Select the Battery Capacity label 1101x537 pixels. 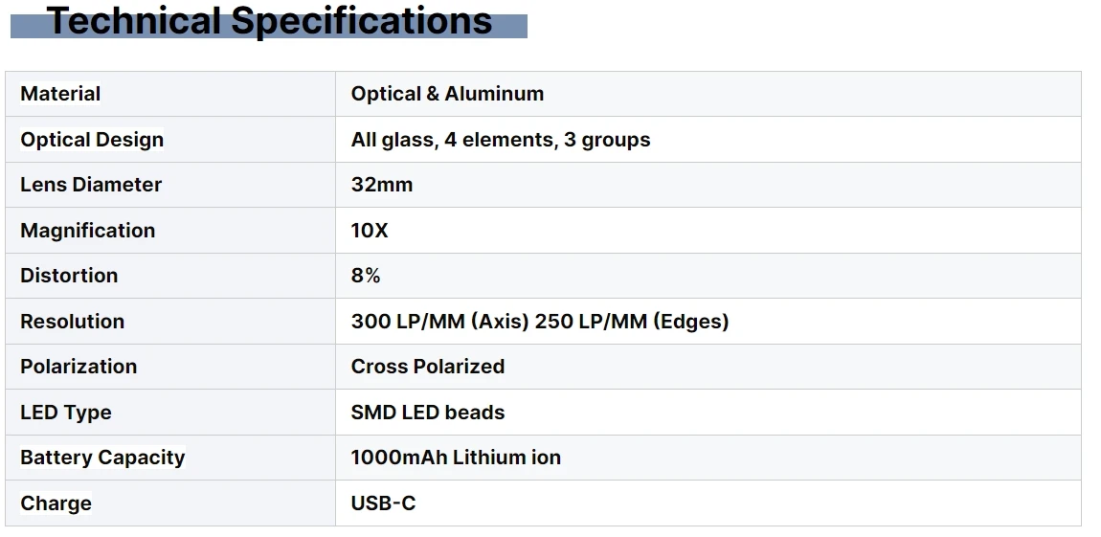[102, 458]
